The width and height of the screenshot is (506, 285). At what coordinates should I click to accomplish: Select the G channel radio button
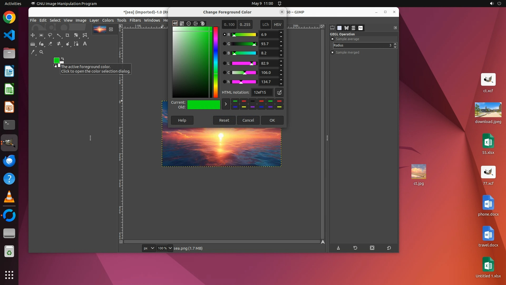point(225,44)
